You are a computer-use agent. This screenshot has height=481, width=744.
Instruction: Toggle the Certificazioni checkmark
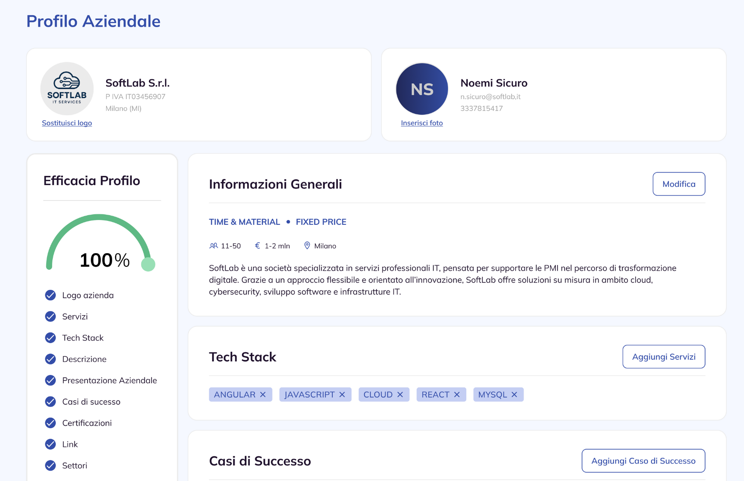[51, 423]
